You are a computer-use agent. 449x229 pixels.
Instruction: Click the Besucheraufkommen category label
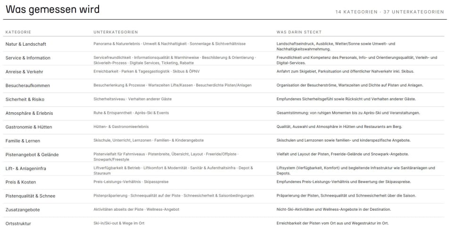pos(27,86)
